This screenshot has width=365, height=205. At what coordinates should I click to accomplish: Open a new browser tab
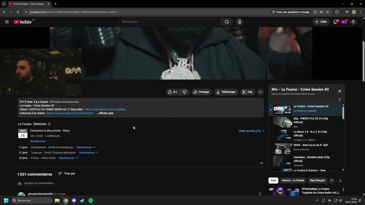click(55, 4)
